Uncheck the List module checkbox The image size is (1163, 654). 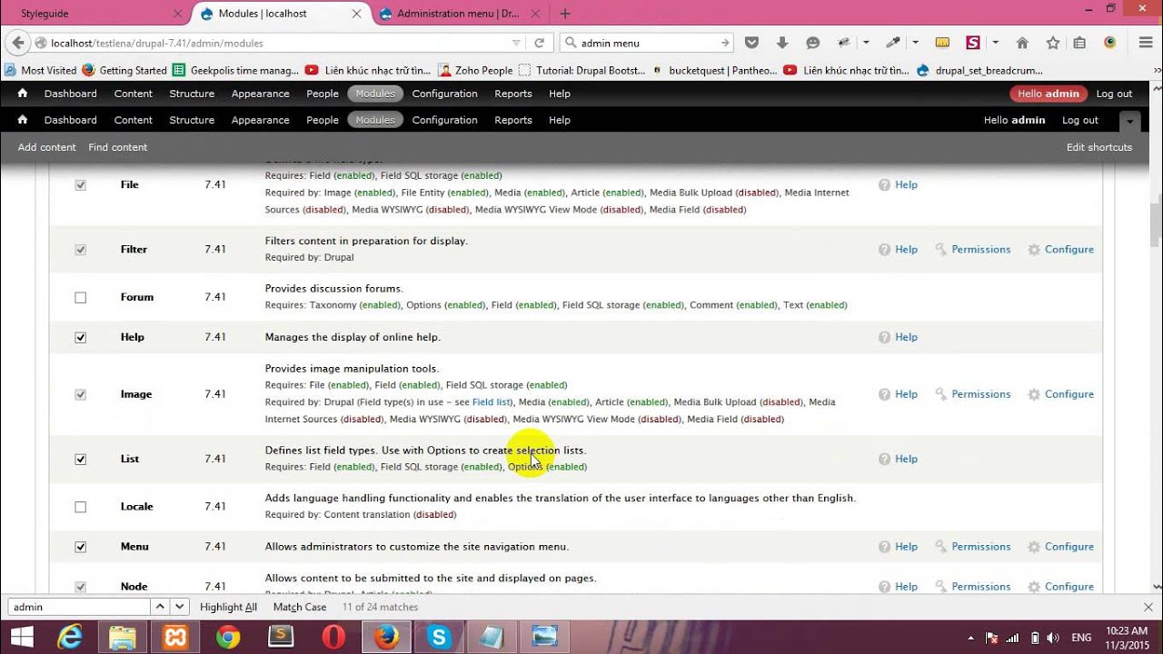tap(80, 459)
